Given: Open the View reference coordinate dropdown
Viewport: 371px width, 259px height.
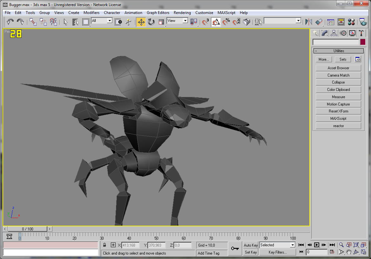Looking at the screenshot, I should pyautogui.click(x=177, y=21).
